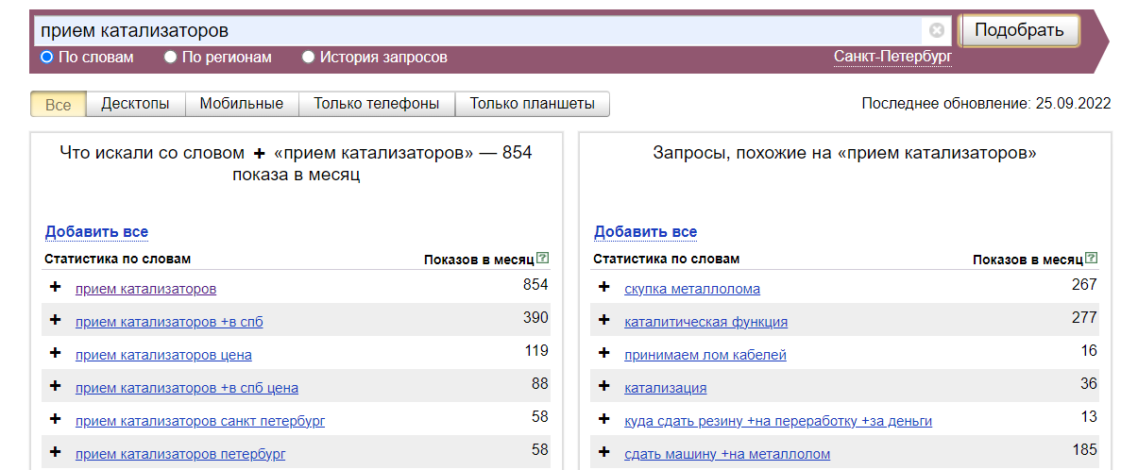Image resolution: width=1138 pixels, height=470 pixels.
Task: Add keyword 'прием катализаторов' with plus icon
Action: pos(55,287)
